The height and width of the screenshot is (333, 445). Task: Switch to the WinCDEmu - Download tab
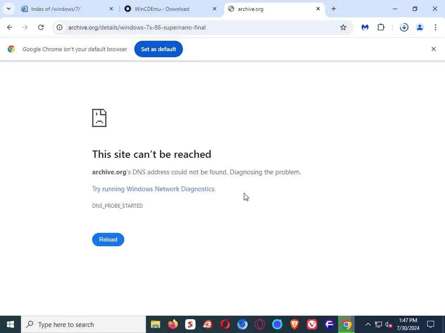[x=171, y=9]
